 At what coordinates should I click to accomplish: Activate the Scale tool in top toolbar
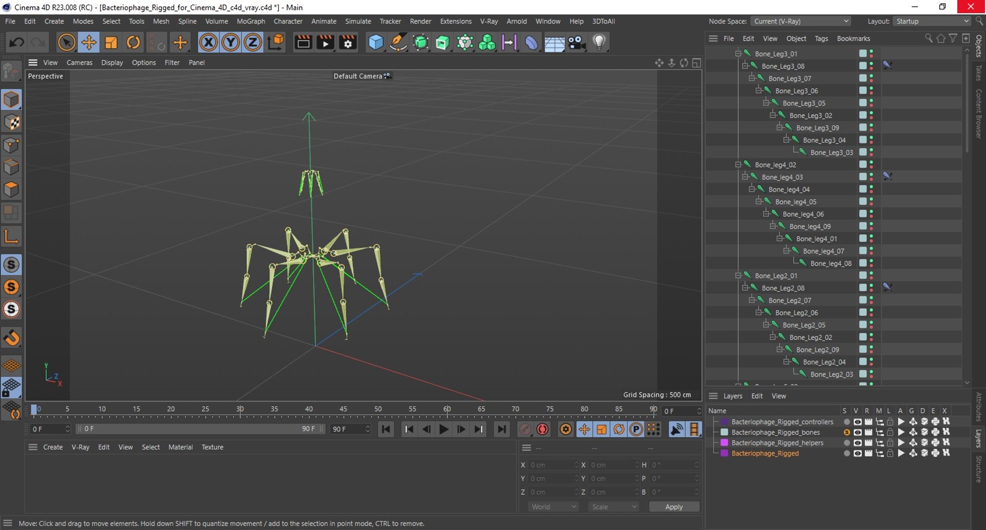(x=111, y=42)
